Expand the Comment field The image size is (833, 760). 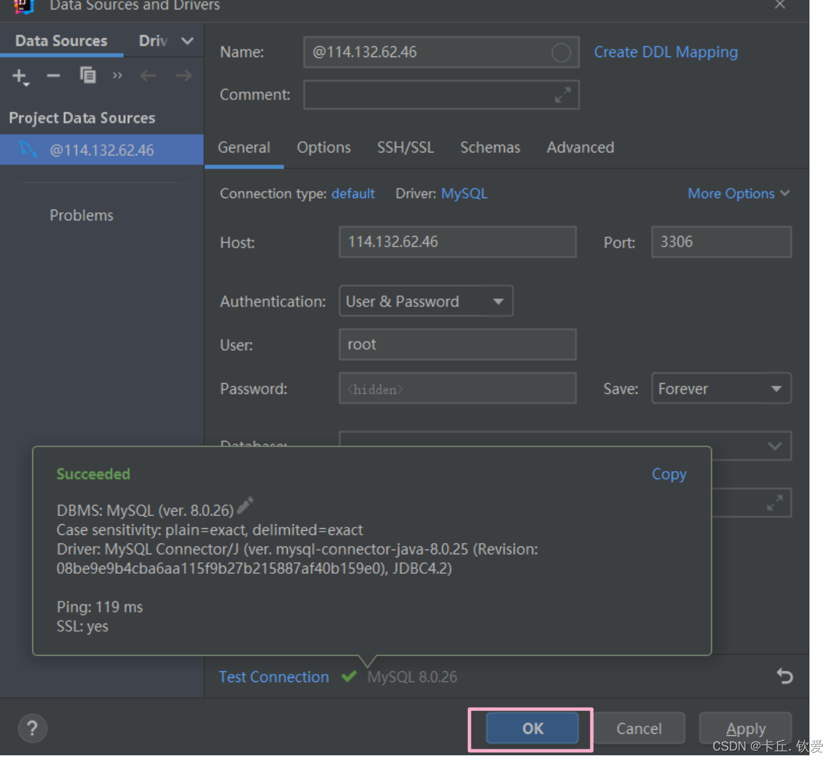pyautogui.click(x=563, y=95)
